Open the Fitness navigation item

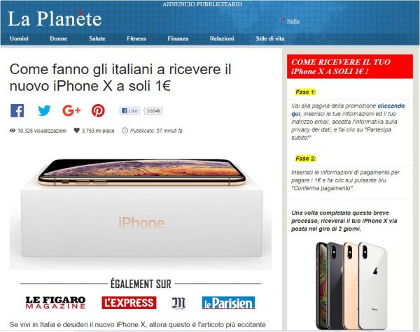click(136, 38)
